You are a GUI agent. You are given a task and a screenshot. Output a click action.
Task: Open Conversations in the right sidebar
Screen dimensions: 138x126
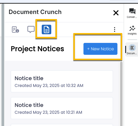[x=132, y=13]
